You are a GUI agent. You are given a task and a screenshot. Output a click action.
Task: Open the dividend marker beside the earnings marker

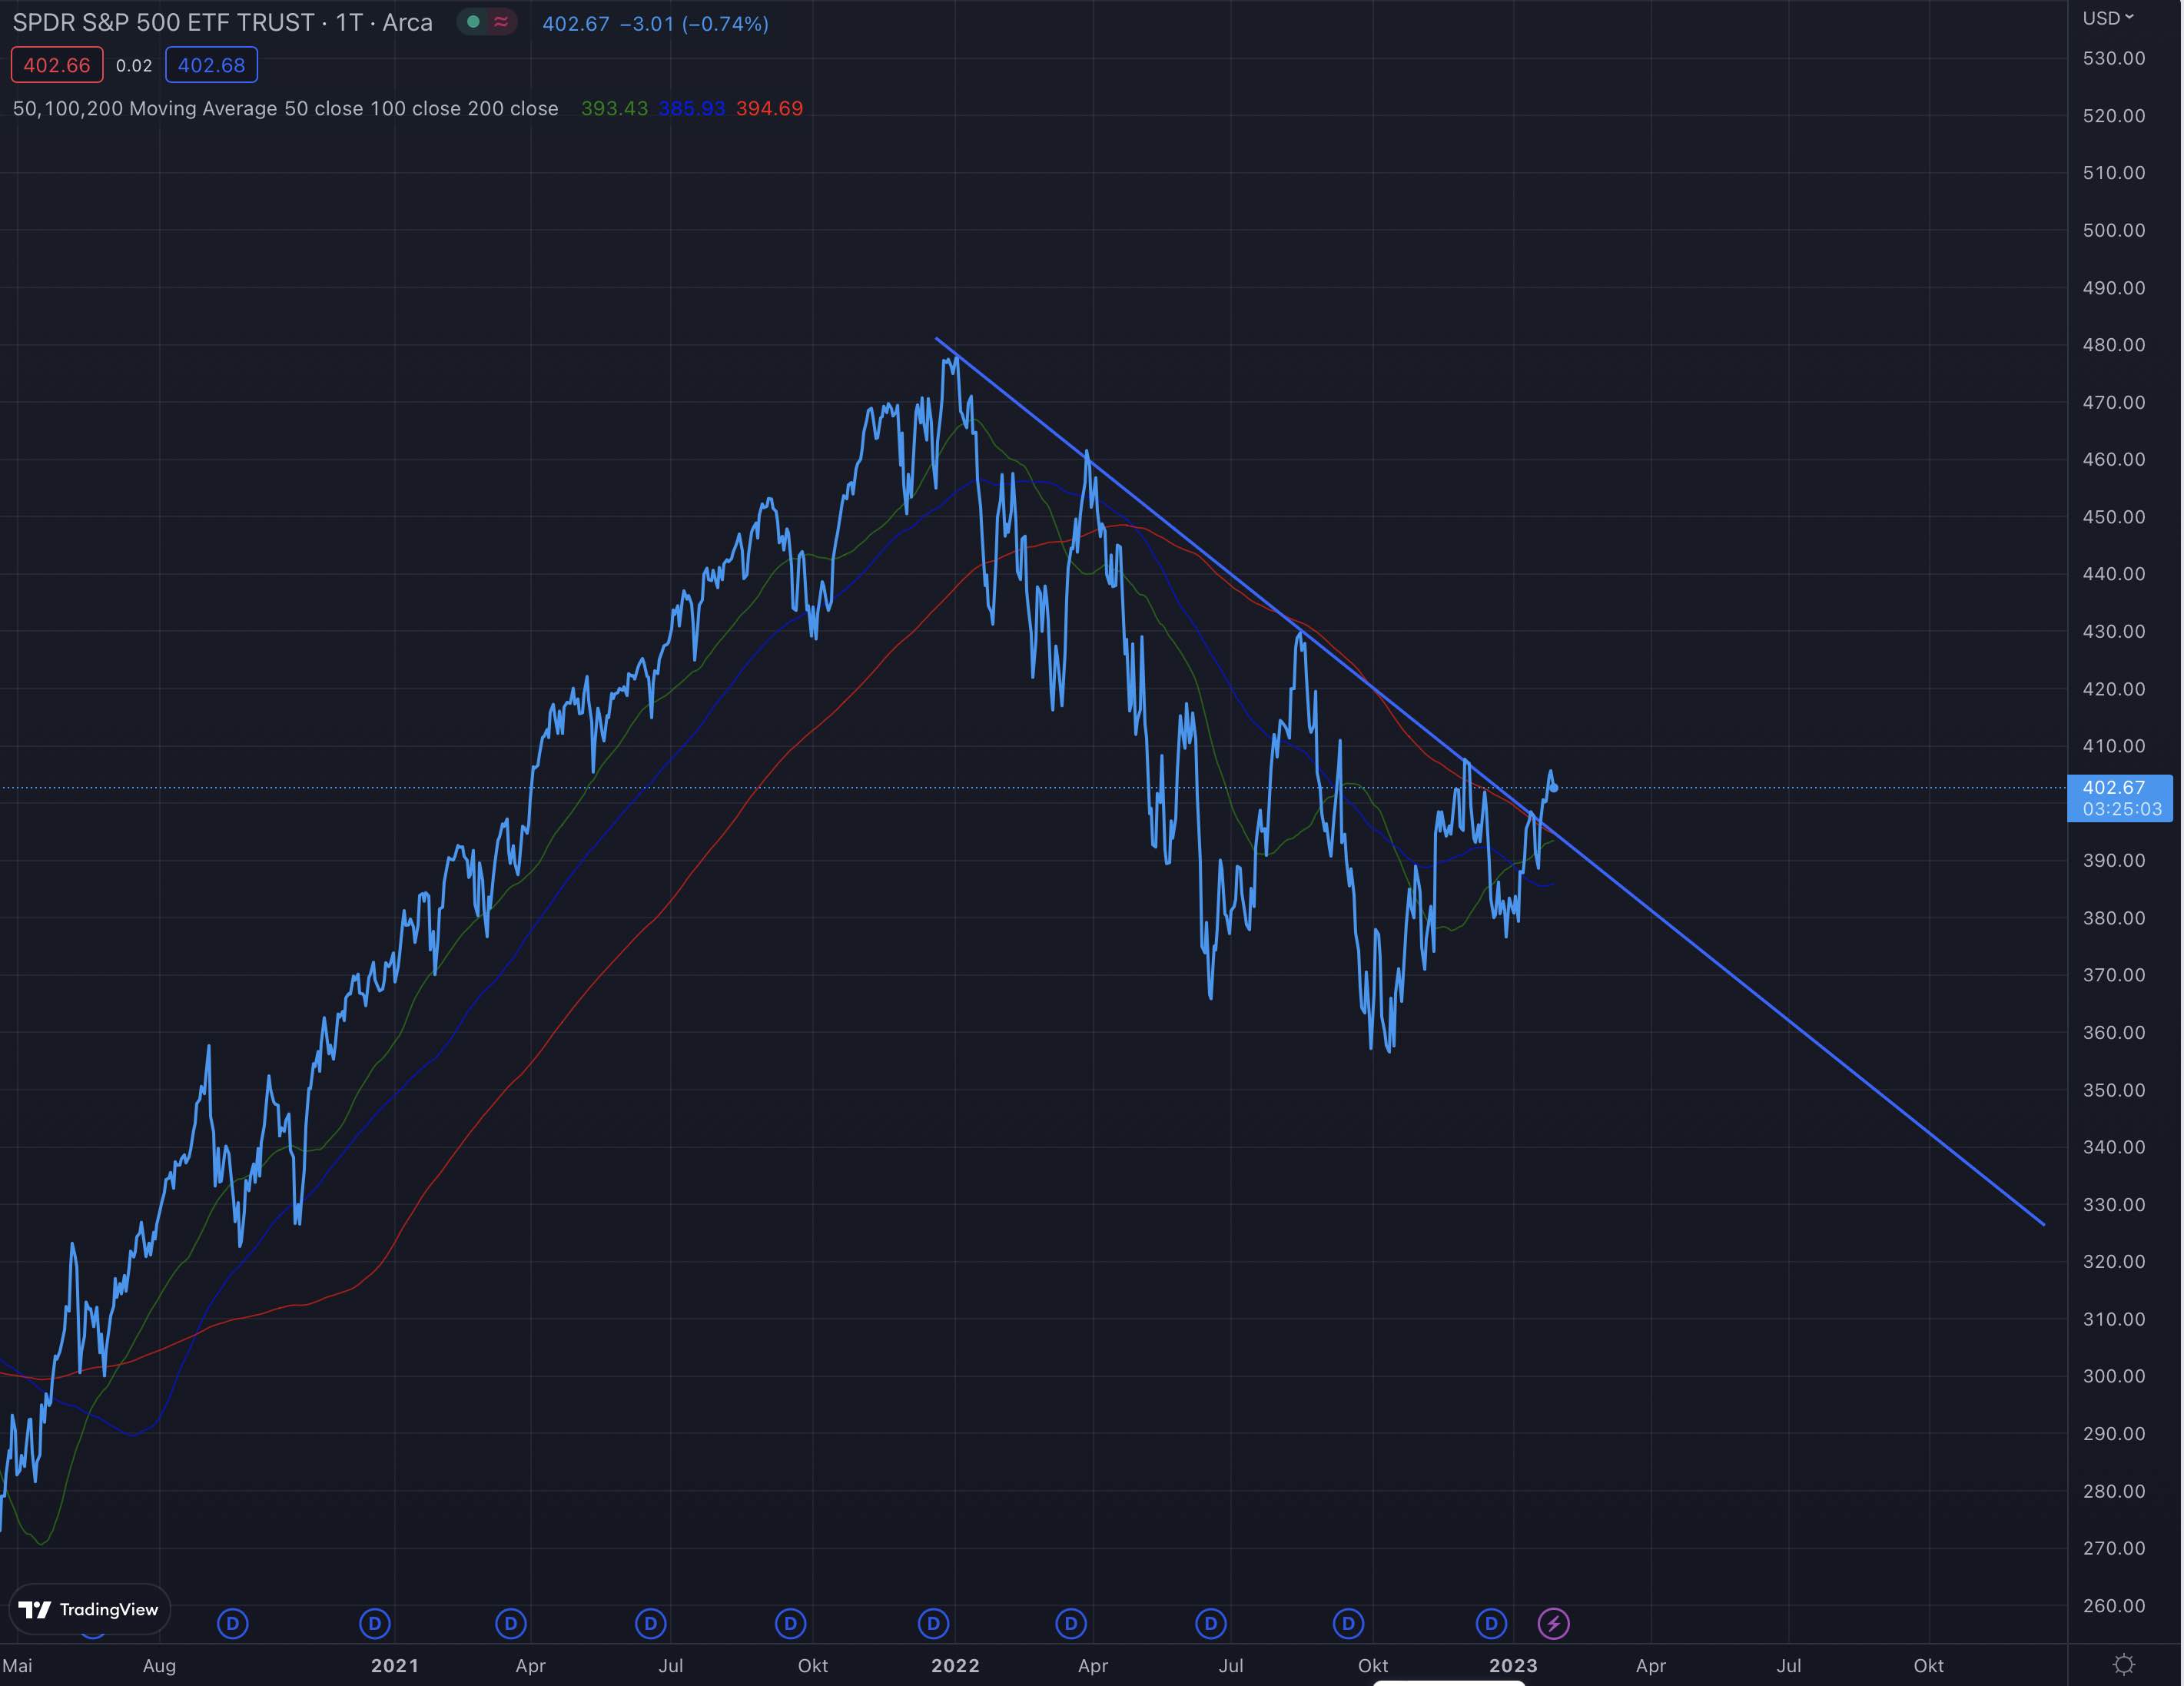pyautogui.click(x=1491, y=1623)
